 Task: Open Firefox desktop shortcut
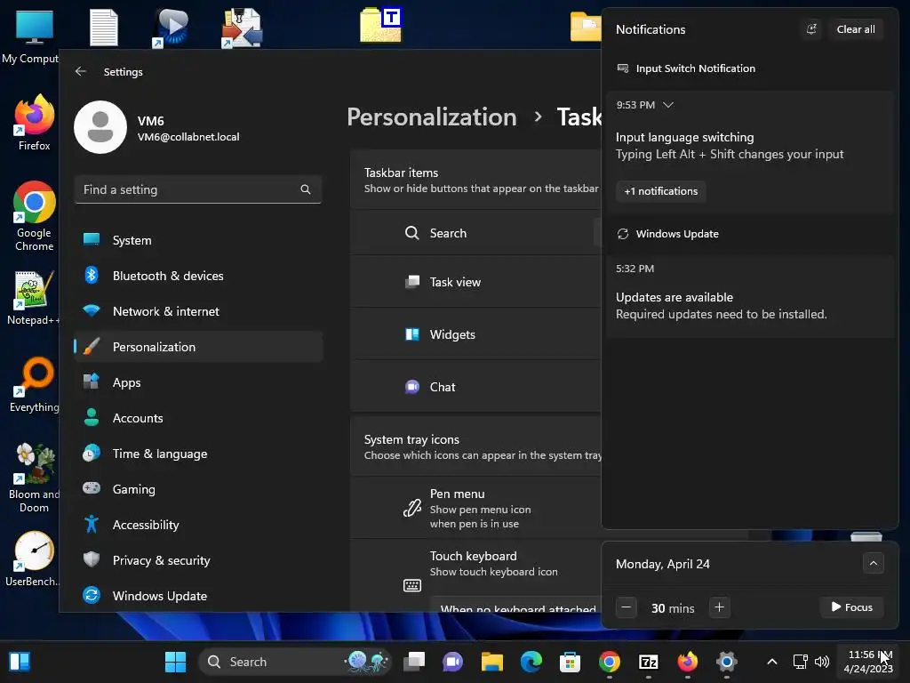35,123
